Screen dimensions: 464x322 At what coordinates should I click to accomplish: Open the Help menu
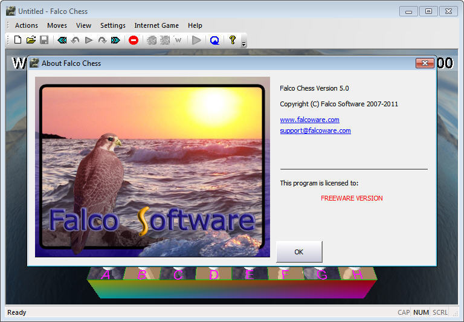pyautogui.click(x=195, y=25)
